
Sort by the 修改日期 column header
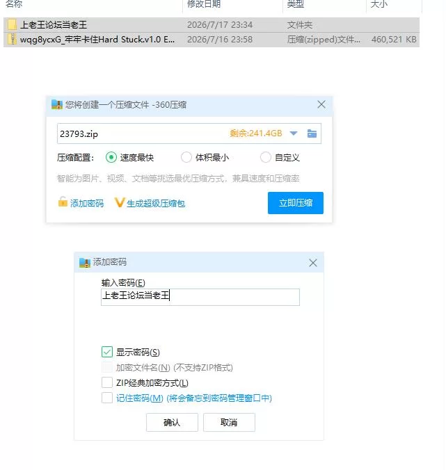(204, 4)
